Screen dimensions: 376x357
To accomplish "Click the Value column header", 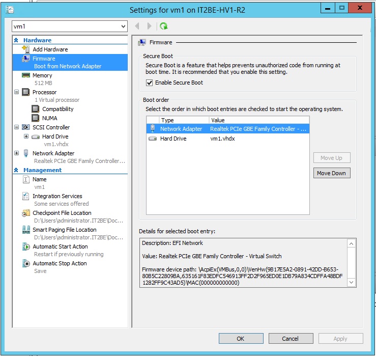I will (x=259, y=120).
